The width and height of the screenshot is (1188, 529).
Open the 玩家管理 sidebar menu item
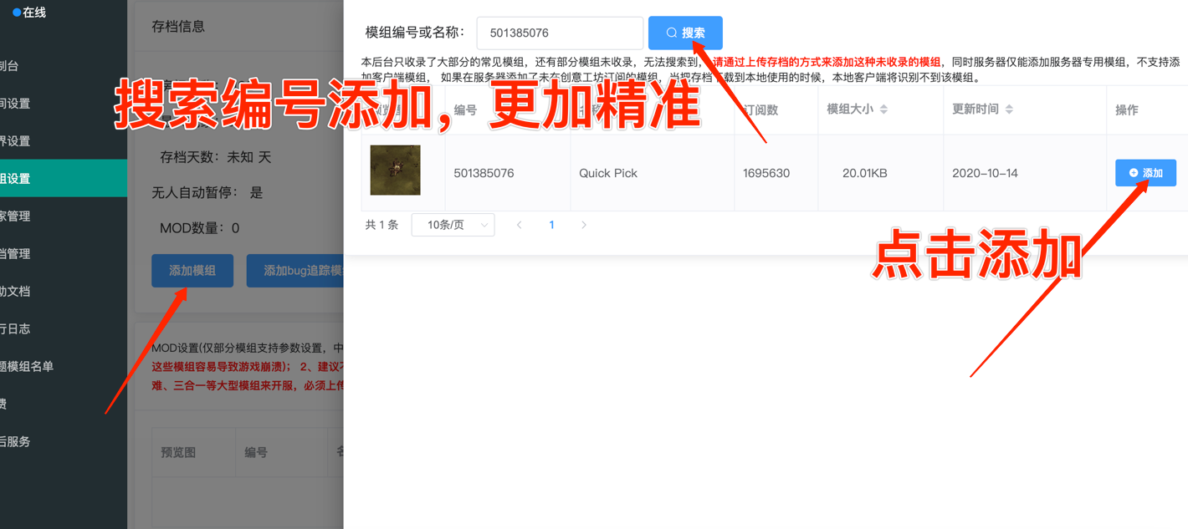(x=15, y=216)
